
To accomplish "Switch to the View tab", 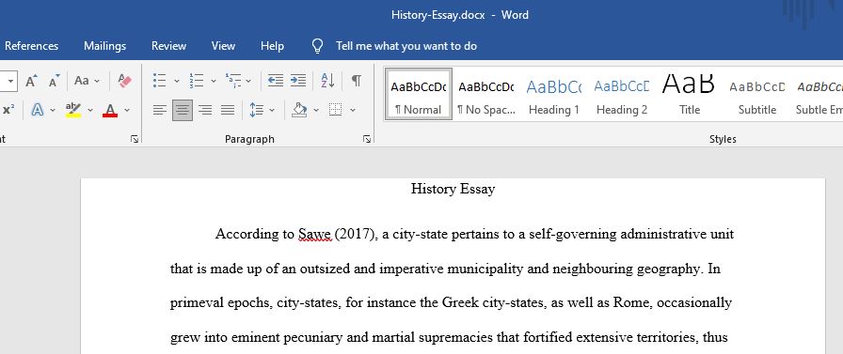I will (223, 46).
